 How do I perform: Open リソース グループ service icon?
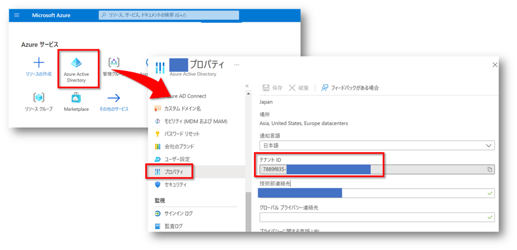coord(39,98)
